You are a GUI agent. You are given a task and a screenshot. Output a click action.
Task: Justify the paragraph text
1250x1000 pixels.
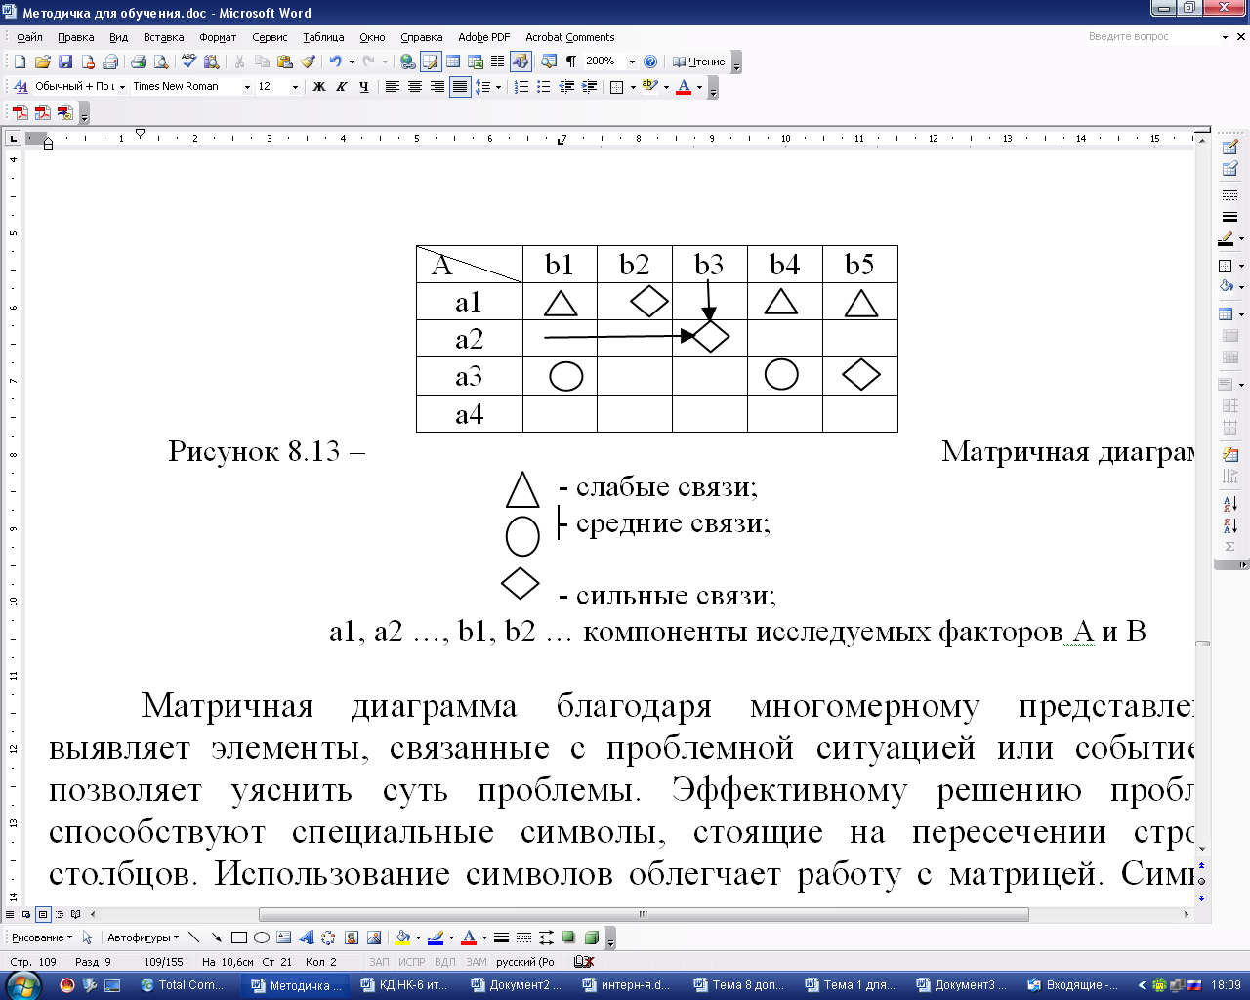[x=460, y=87]
